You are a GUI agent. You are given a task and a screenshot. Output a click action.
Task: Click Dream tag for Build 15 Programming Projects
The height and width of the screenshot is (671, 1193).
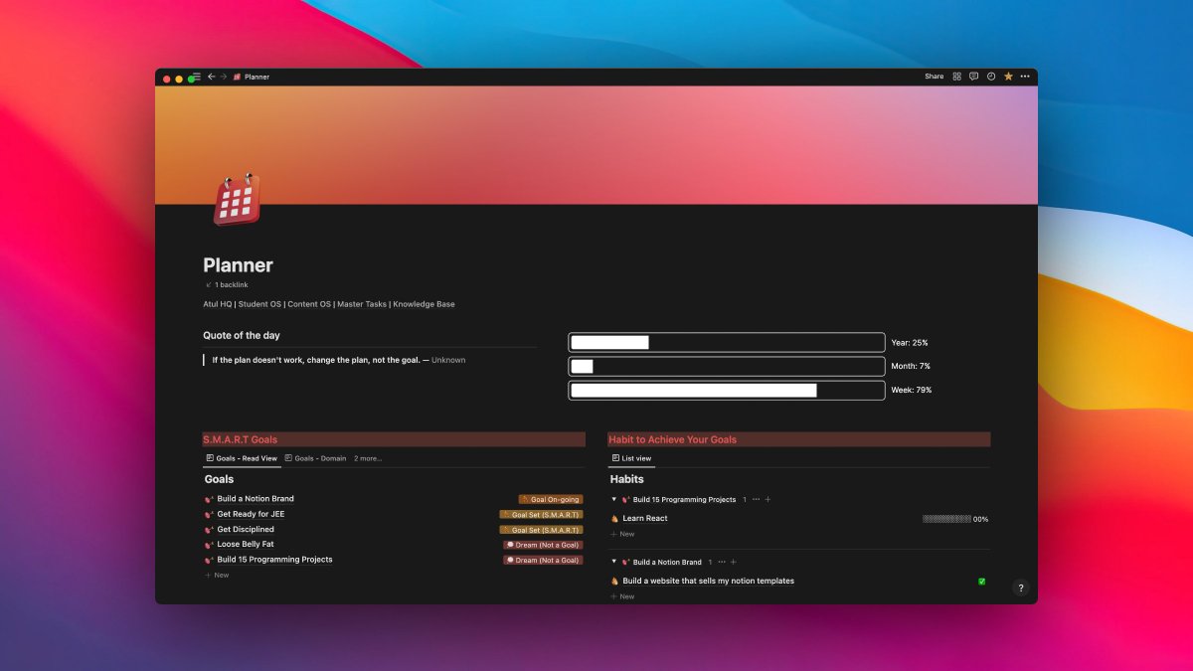click(543, 560)
